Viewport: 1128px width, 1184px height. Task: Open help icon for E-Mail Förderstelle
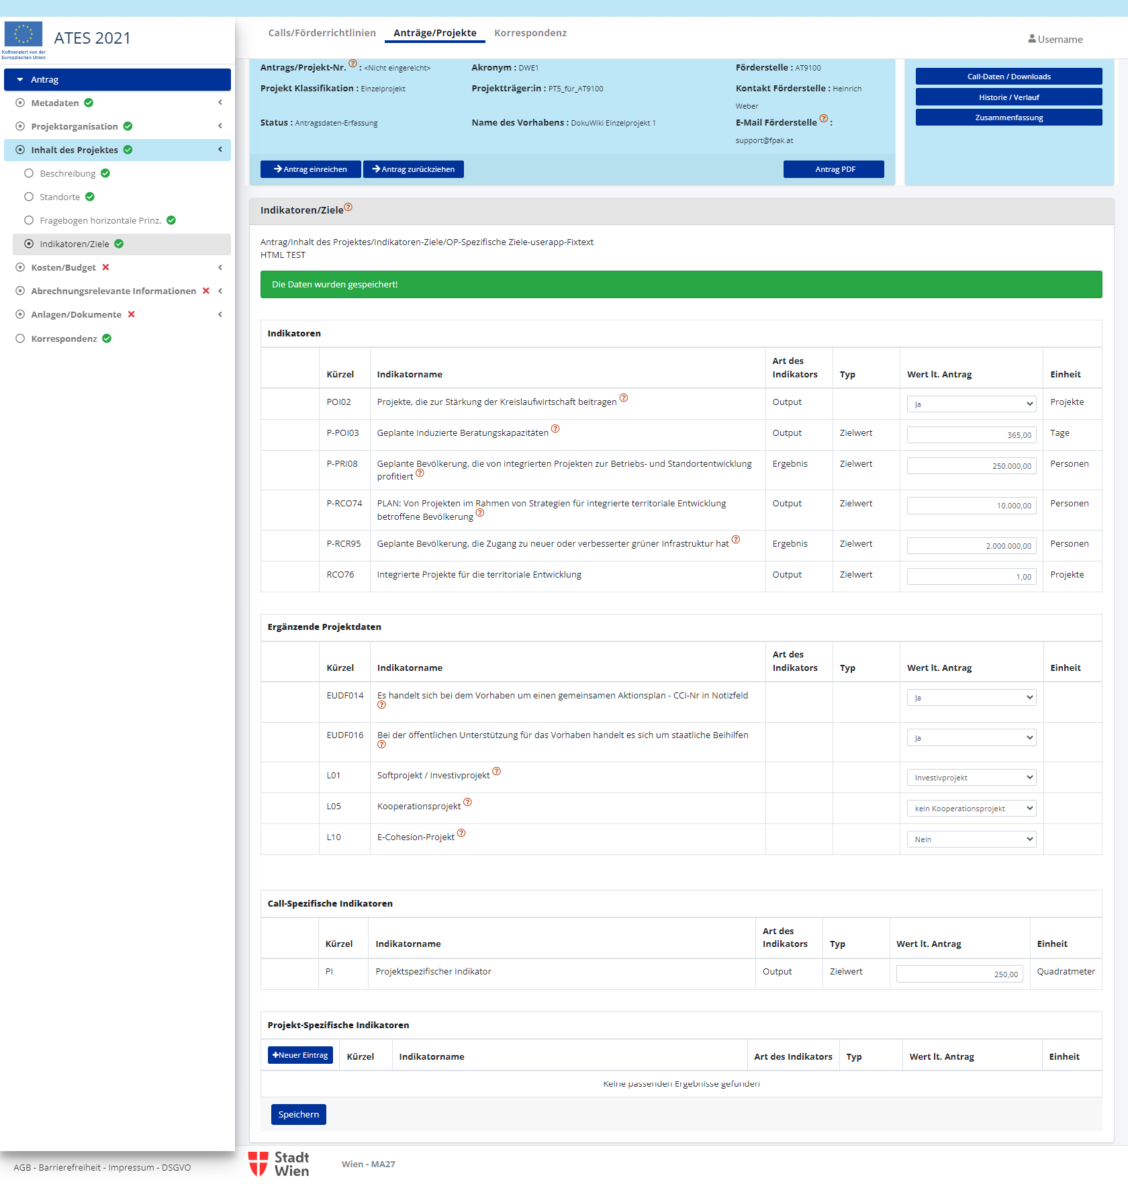pyautogui.click(x=823, y=119)
